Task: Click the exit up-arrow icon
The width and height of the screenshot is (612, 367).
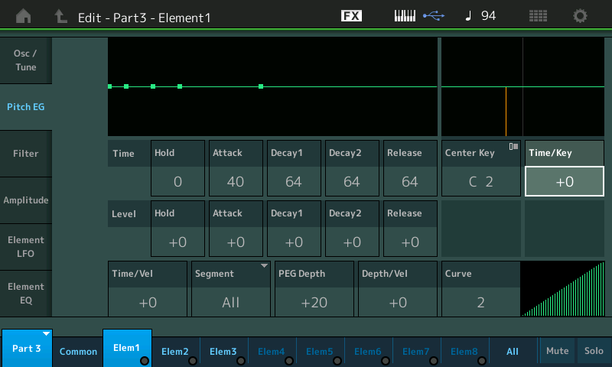Action: (x=60, y=16)
